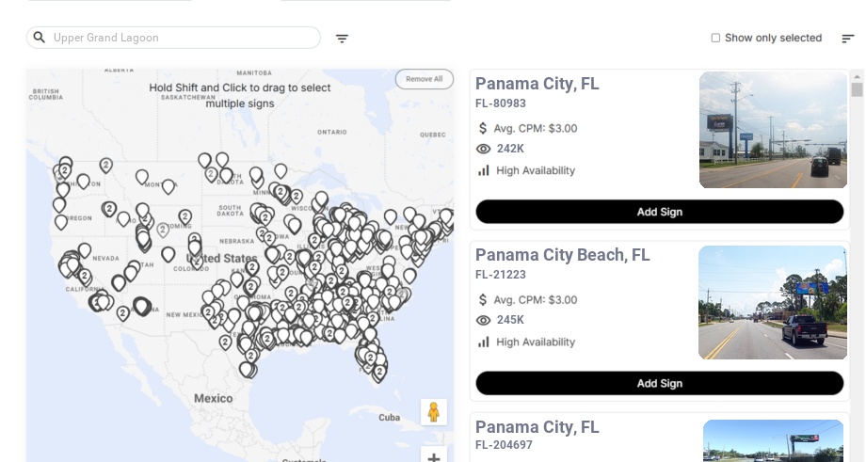Open the map filter icon
866x462 pixels.
coord(342,39)
